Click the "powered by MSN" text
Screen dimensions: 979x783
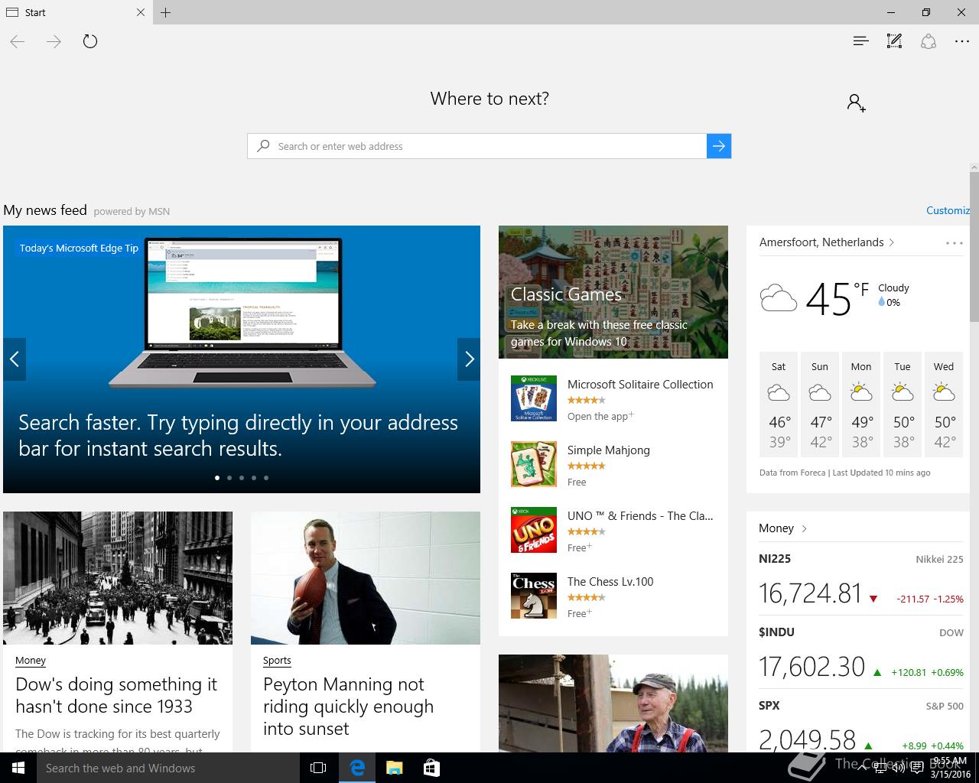pos(132,212)
